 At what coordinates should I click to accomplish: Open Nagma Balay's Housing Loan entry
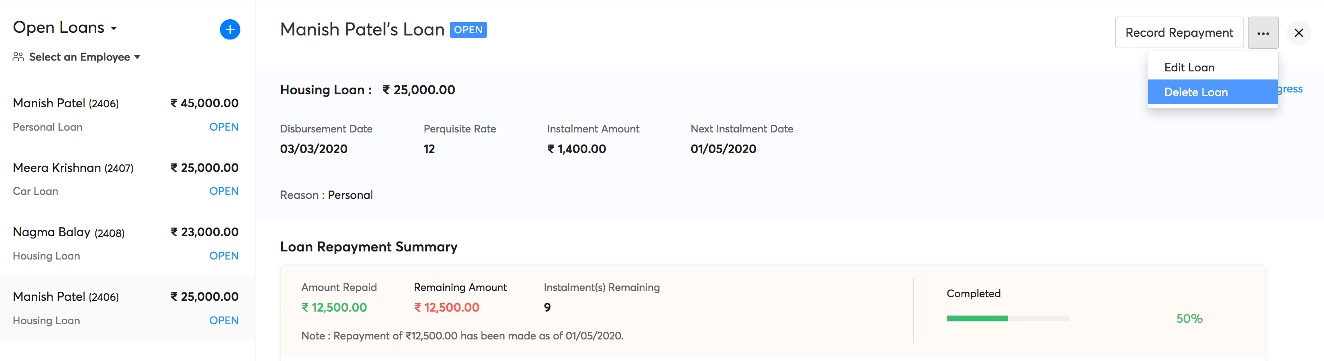coord(125,243)
